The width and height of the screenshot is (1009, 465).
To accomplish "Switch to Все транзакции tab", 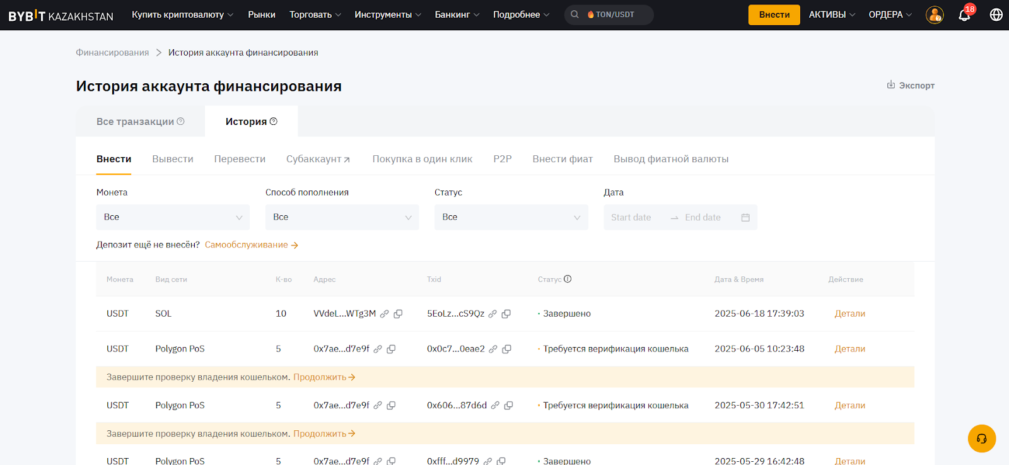I will (140, 121).
